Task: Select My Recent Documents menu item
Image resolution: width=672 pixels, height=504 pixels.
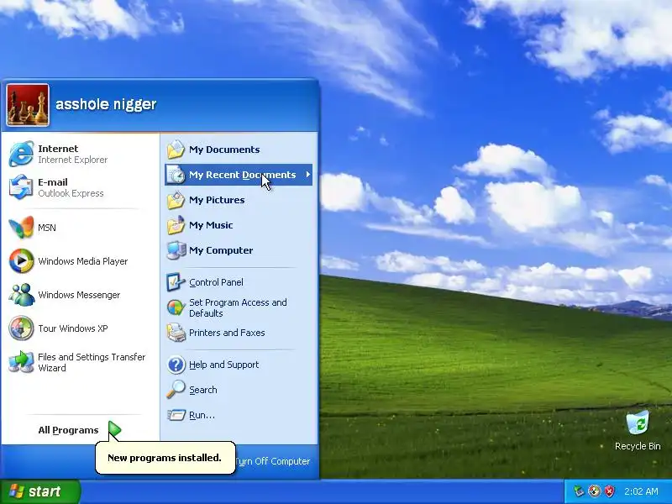Action: pos(239,175)
